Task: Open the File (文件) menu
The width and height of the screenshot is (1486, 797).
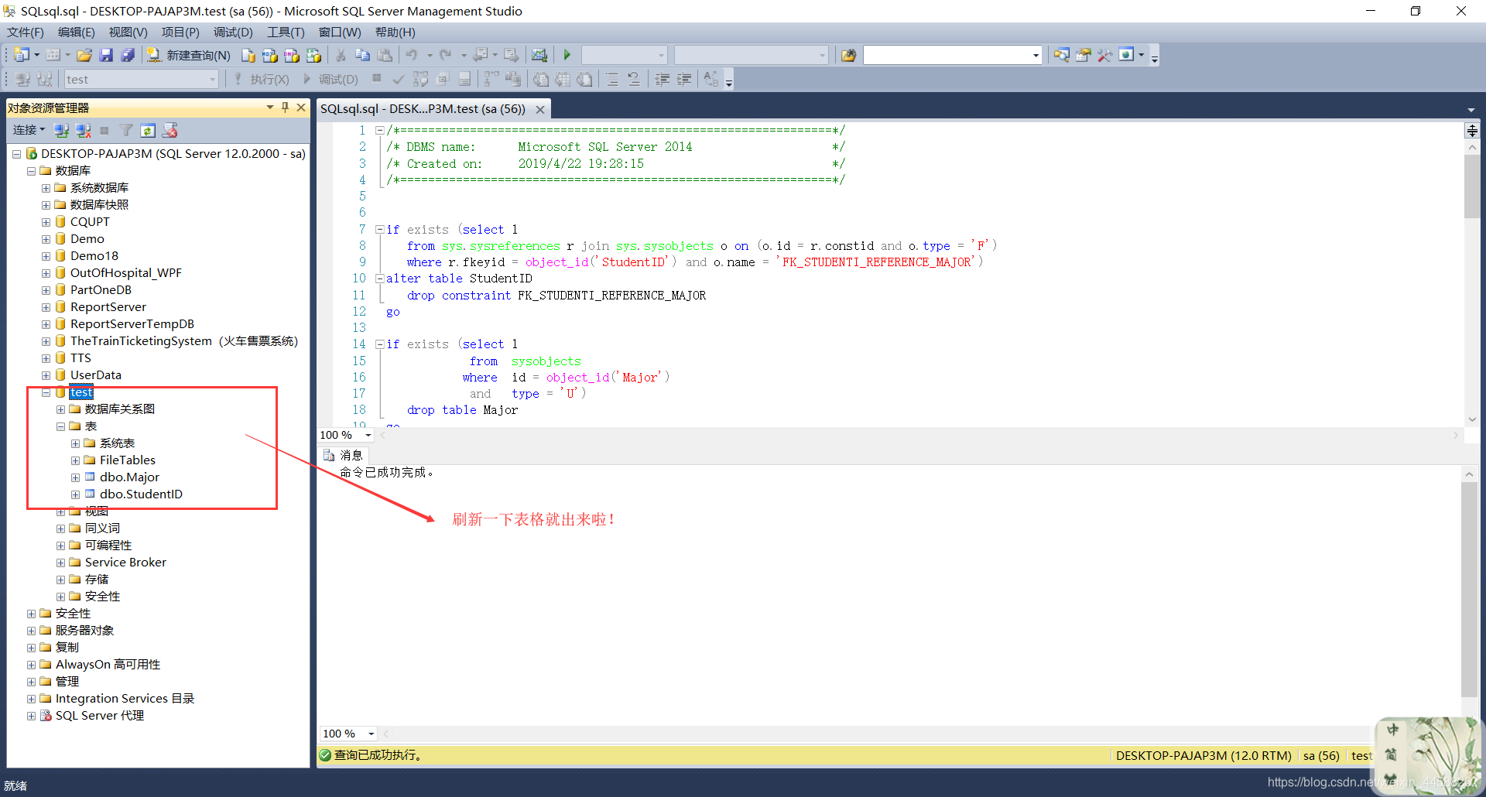Action: (26, 32)
